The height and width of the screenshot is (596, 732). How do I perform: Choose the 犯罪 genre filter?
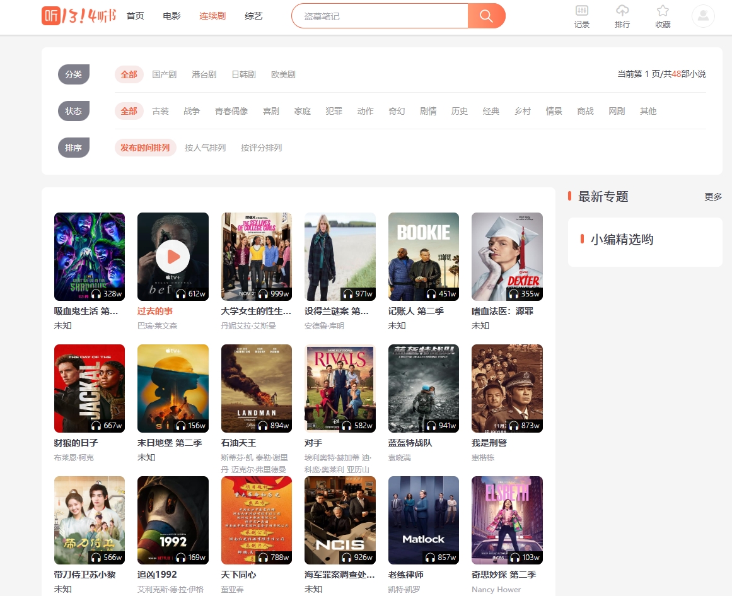tap(334, 111)
